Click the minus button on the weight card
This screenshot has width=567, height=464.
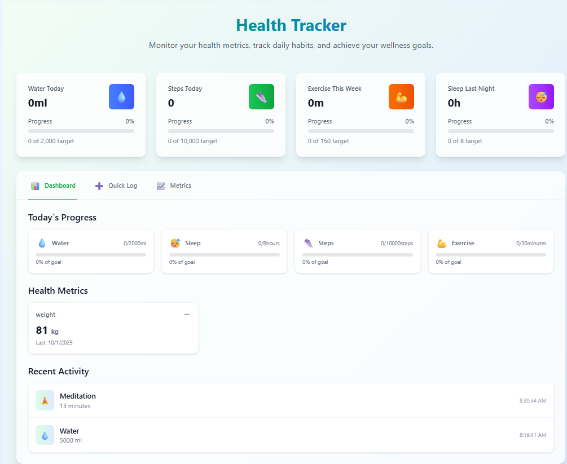pos(187,314)
